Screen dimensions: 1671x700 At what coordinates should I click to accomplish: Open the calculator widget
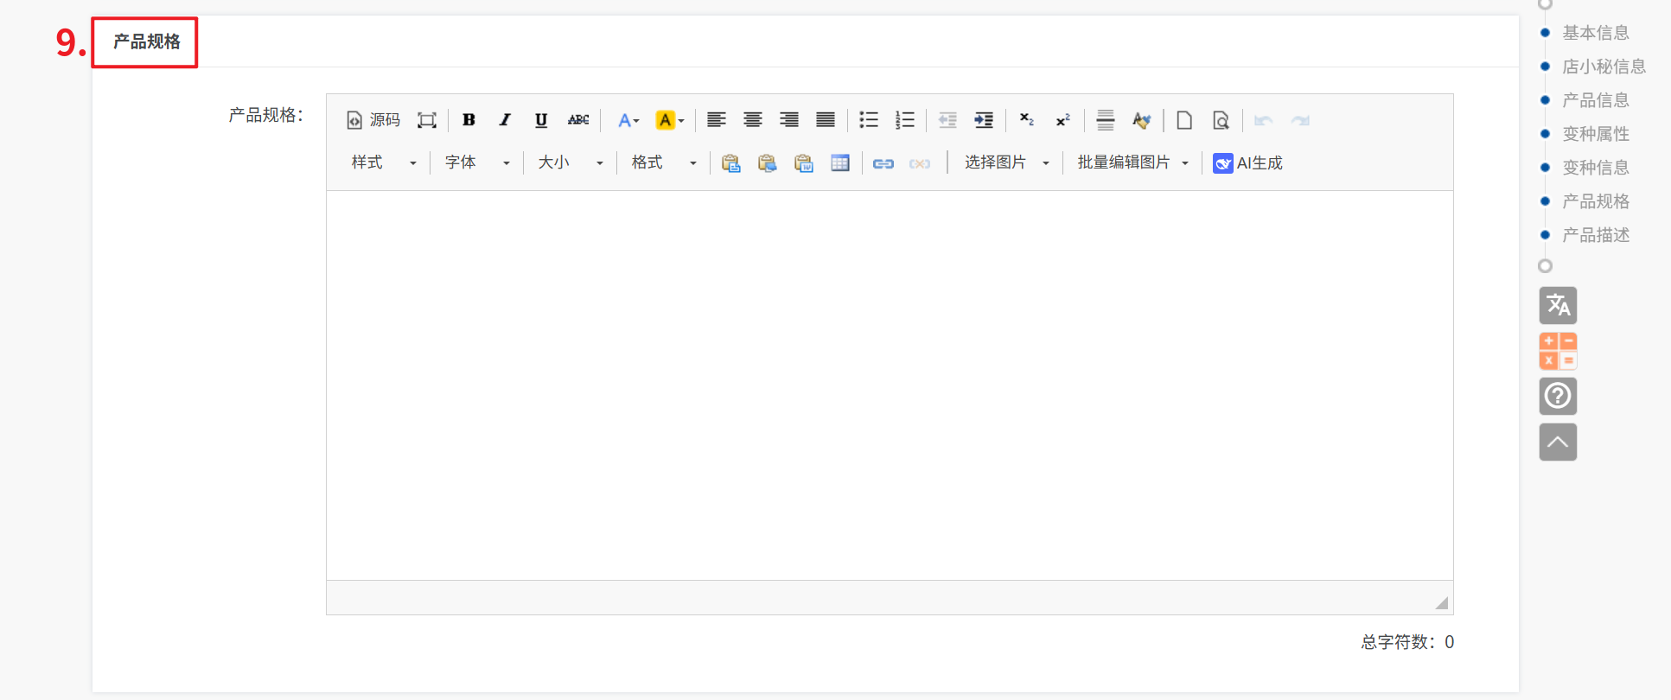point(1557,351)
